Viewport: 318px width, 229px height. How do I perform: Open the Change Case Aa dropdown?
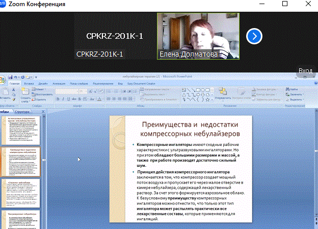coord(92,99)
